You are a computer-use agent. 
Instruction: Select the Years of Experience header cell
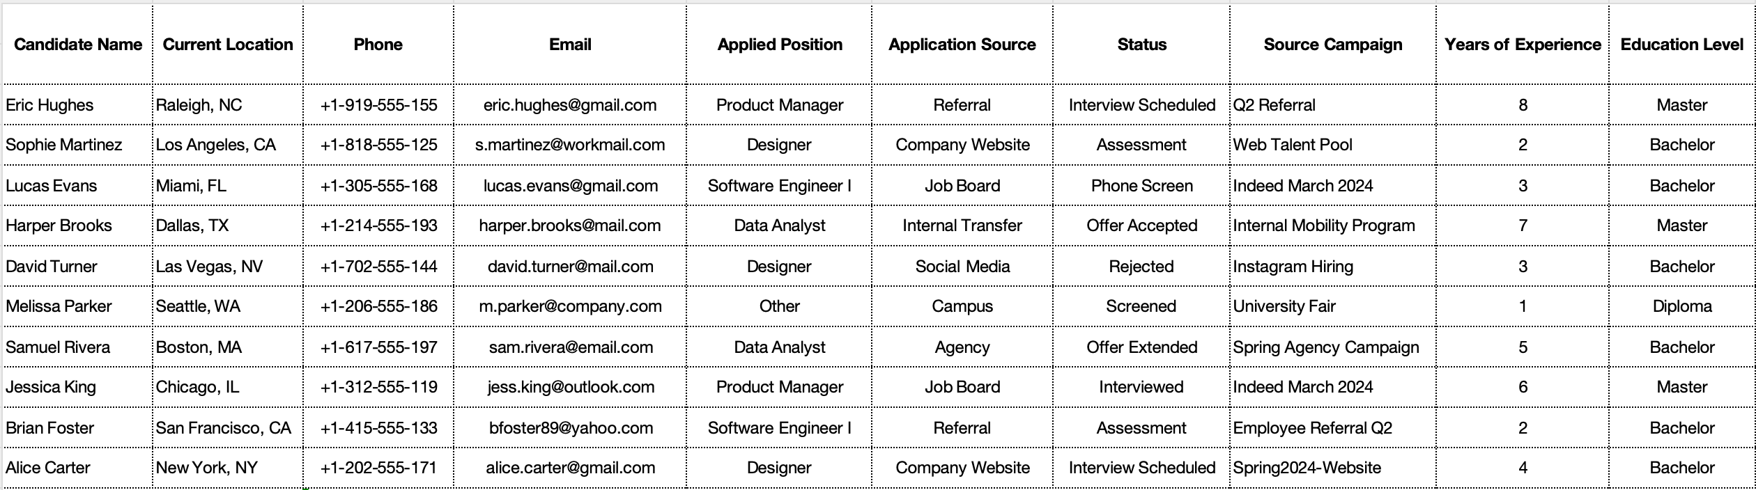click(1523, 45)
